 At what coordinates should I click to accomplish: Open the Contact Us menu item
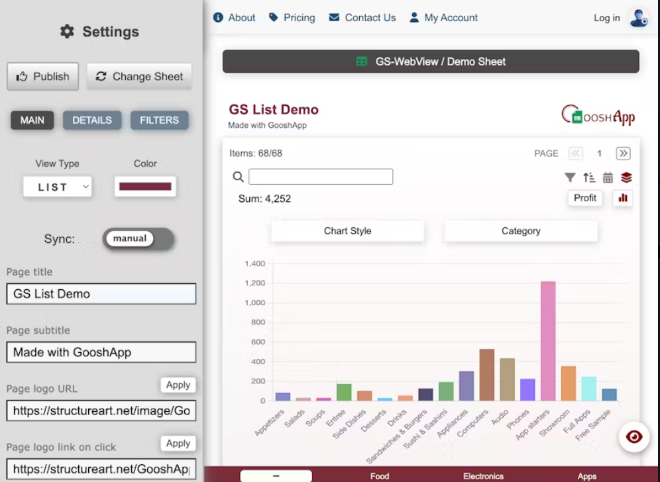point(362,18)
